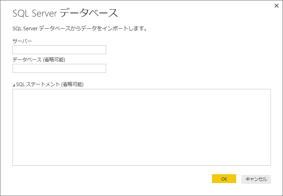Click the SQL ステートメント (省略可能) label
283x196 pixels.
point(50,84)
